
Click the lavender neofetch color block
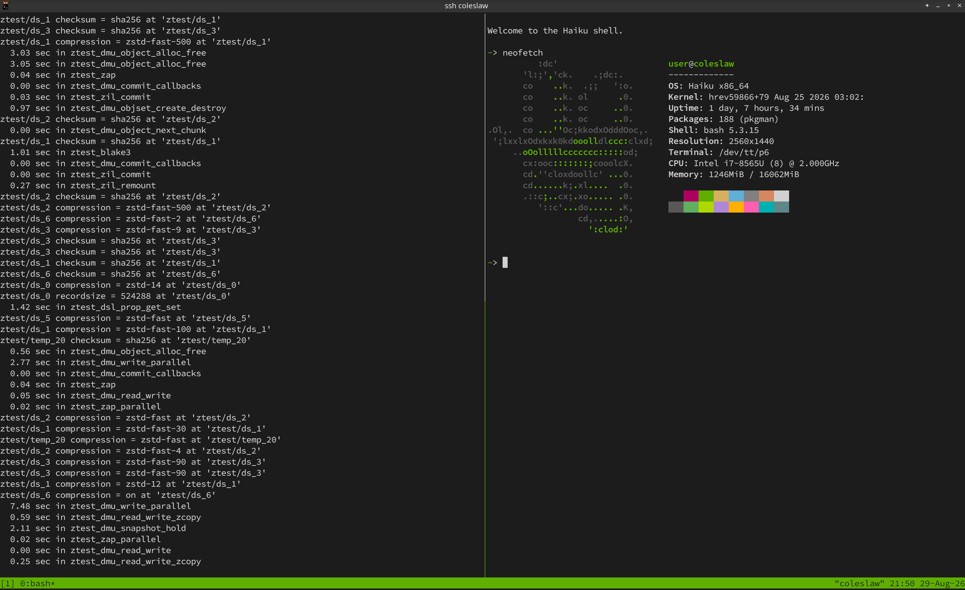coord(721,207)
